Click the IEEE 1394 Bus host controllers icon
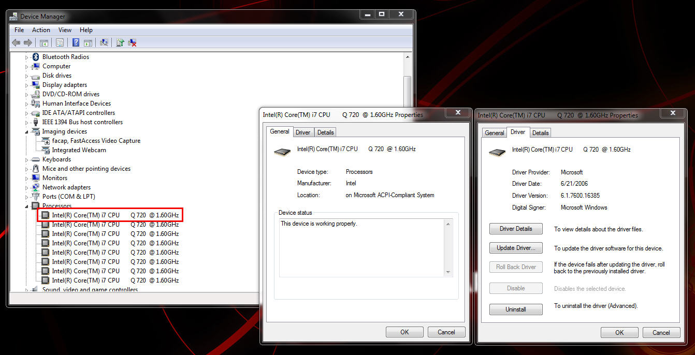 click(36, 122)
